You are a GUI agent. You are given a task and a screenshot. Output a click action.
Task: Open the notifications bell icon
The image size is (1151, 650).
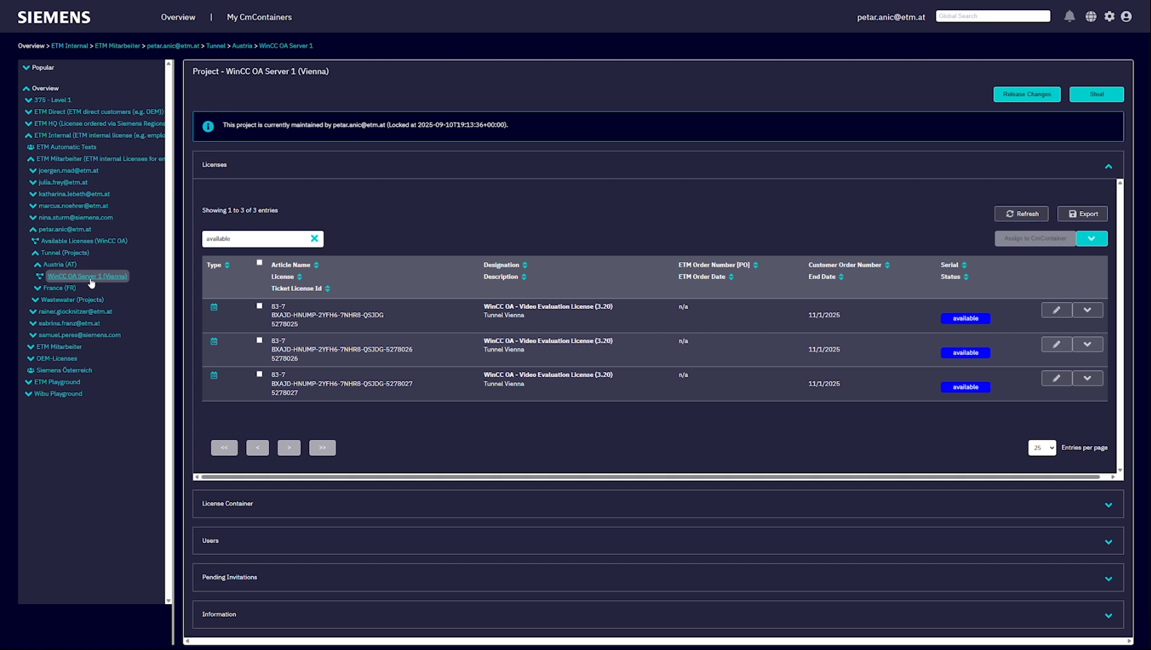coord(1069,17)
